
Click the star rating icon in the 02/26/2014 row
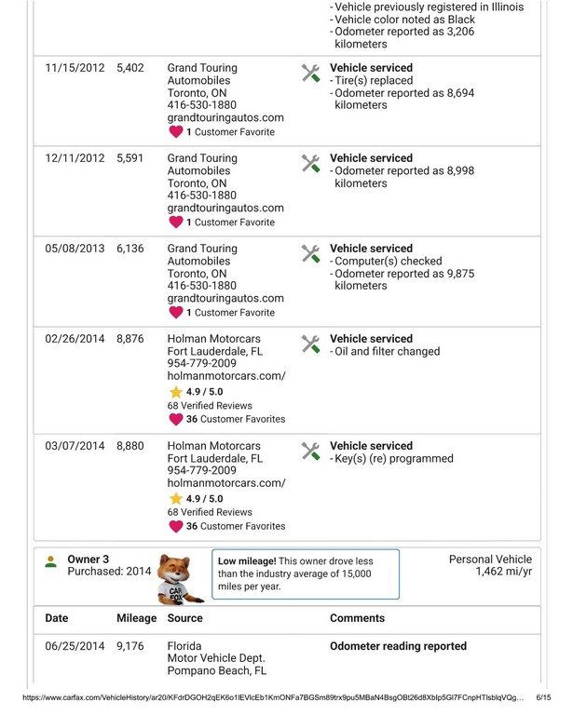click(x=174, y=389)
